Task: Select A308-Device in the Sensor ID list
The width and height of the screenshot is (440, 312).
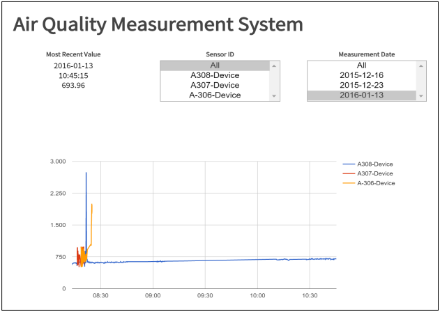Action: (x=215, y=75)
